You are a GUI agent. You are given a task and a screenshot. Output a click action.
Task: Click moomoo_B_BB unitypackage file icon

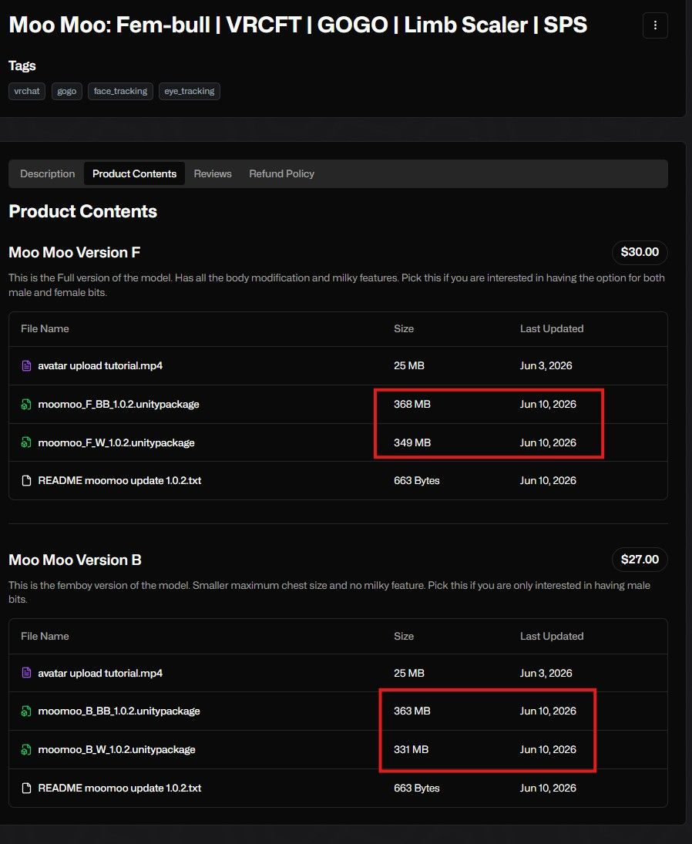point(26,711)
